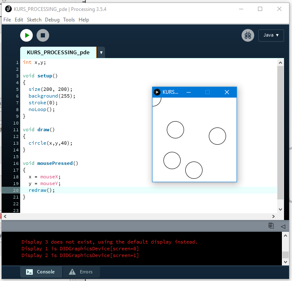Click 'y = mouseY;' code line

click(x=45, y=183)
